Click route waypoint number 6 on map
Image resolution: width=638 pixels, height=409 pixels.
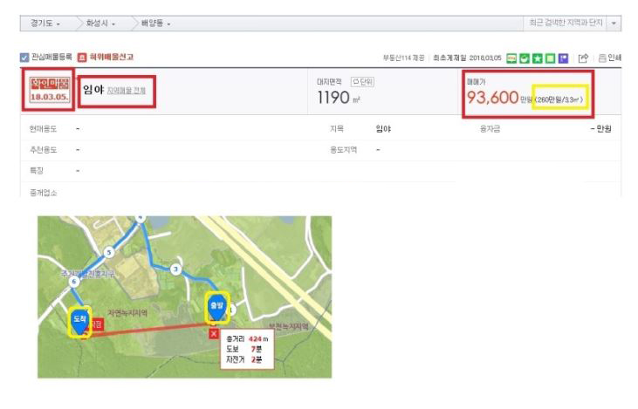pos(75,281)
